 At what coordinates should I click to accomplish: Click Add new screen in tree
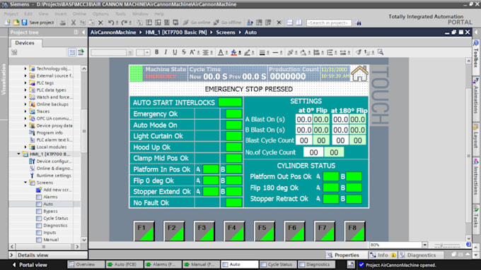point(57,190)
